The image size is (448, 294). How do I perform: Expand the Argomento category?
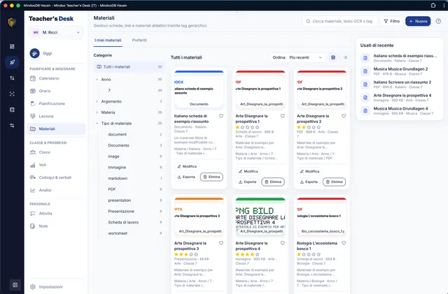point(97,101)
